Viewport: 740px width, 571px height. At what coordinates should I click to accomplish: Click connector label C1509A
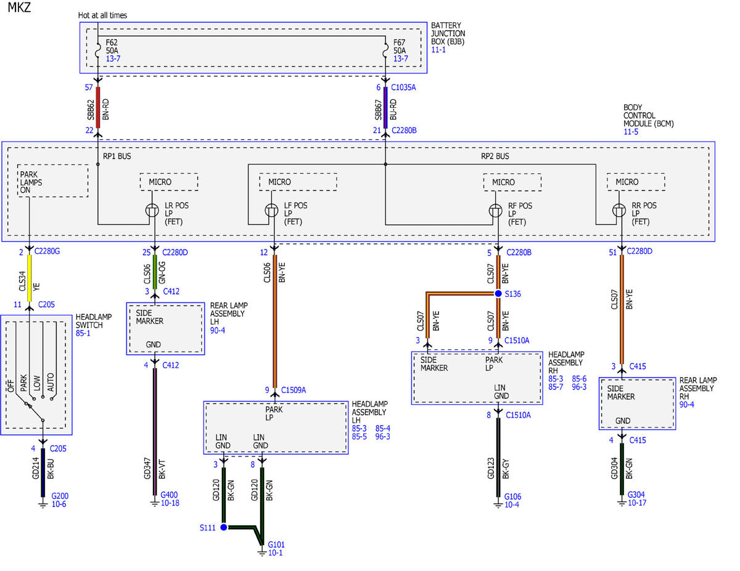coord(294,390)
